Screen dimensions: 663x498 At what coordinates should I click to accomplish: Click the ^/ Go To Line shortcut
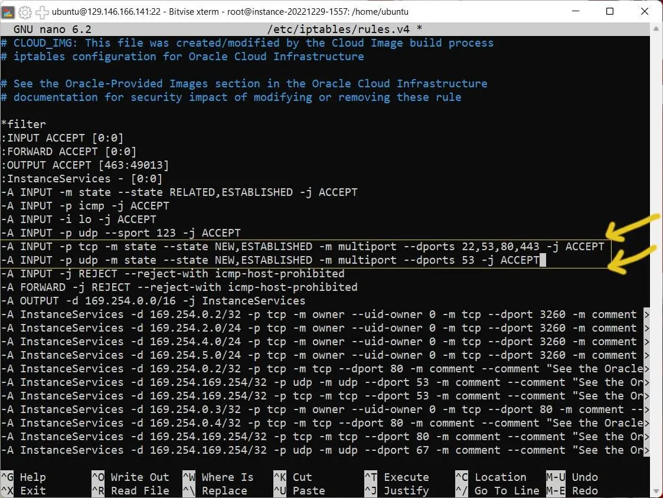[x=497, y=490]
